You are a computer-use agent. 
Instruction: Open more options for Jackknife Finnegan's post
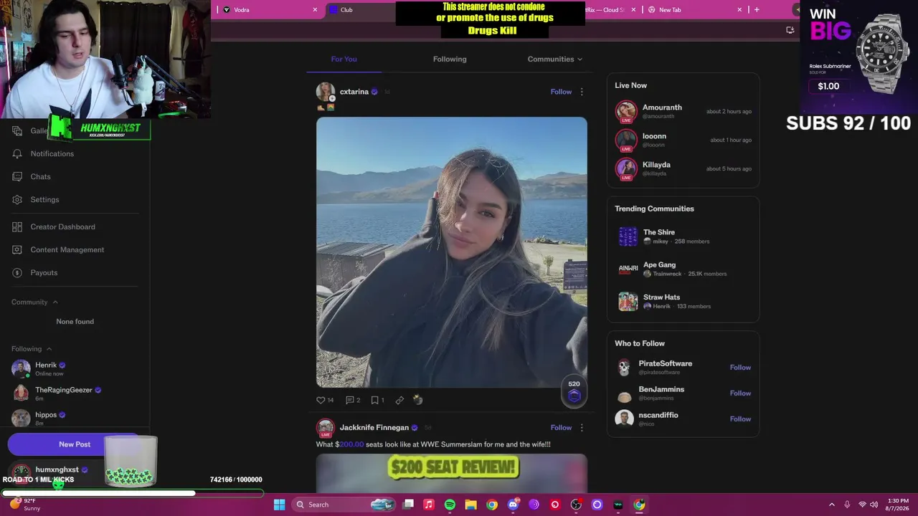(x=582, y=428)
